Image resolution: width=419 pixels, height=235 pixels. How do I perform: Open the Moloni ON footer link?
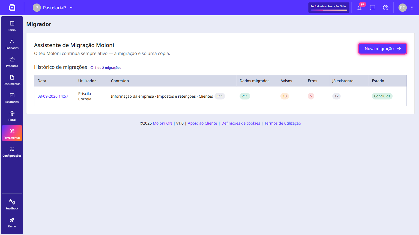coord(162,123)
